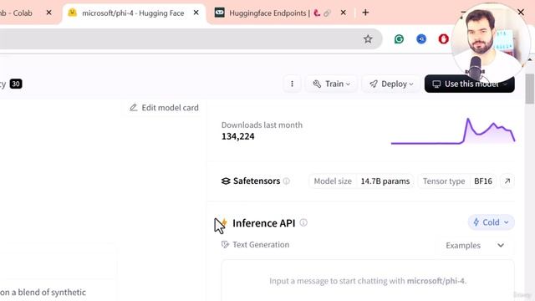Open a new browser tab
535x301 pixels.
point(365,13)
